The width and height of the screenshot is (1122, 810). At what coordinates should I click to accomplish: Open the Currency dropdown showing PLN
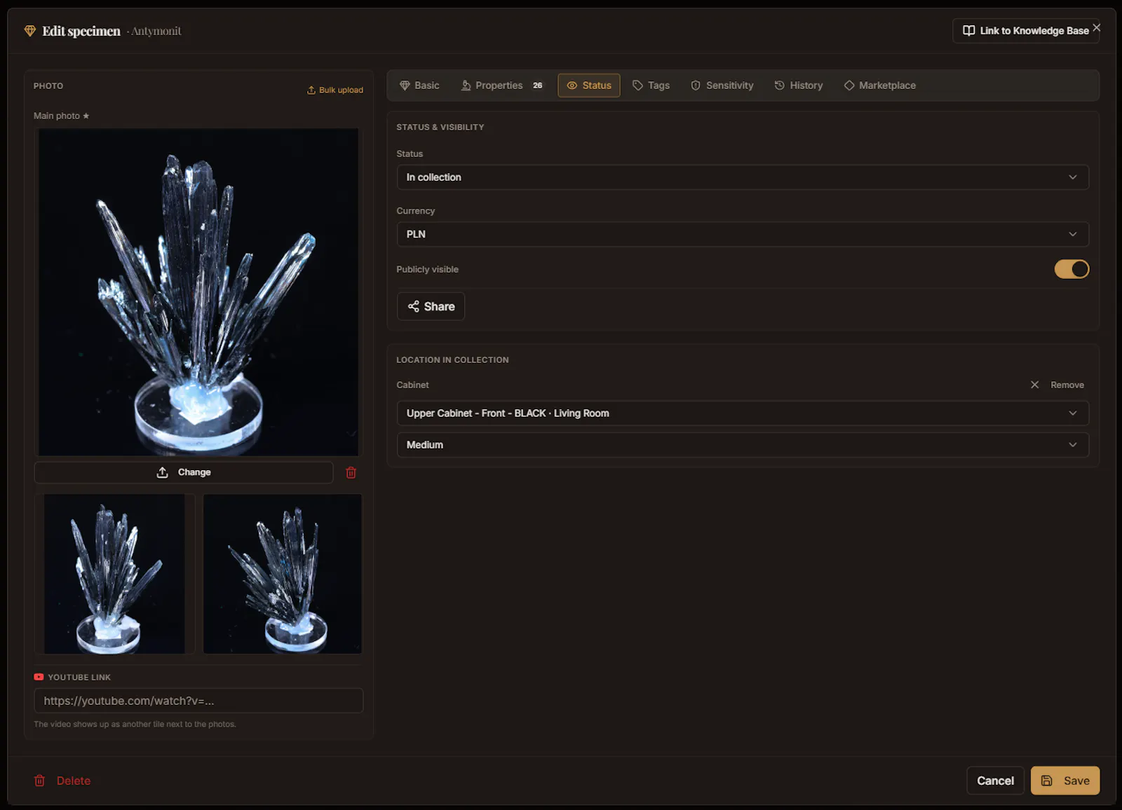(743, 234)
